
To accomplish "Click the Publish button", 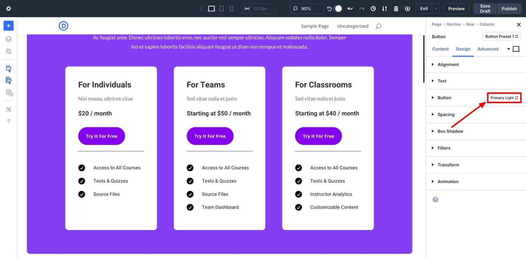I will pyautogui.click(x=509, y=8).
